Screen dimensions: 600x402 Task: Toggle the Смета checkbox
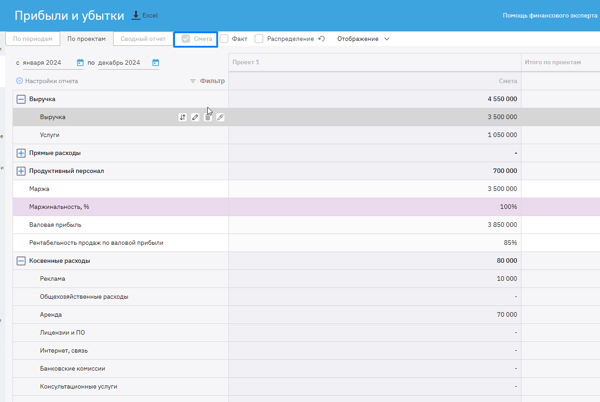(x=186, y=39)
